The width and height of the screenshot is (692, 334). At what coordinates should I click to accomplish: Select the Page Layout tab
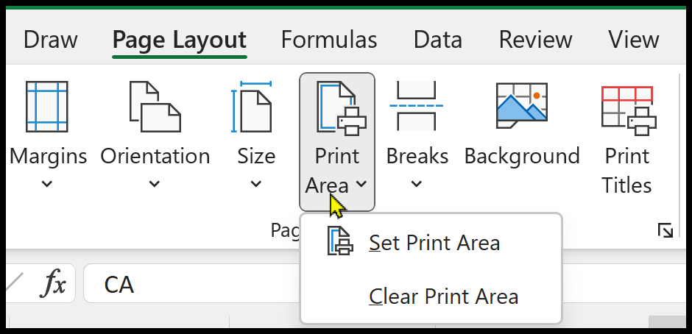[x=179, y=40]
